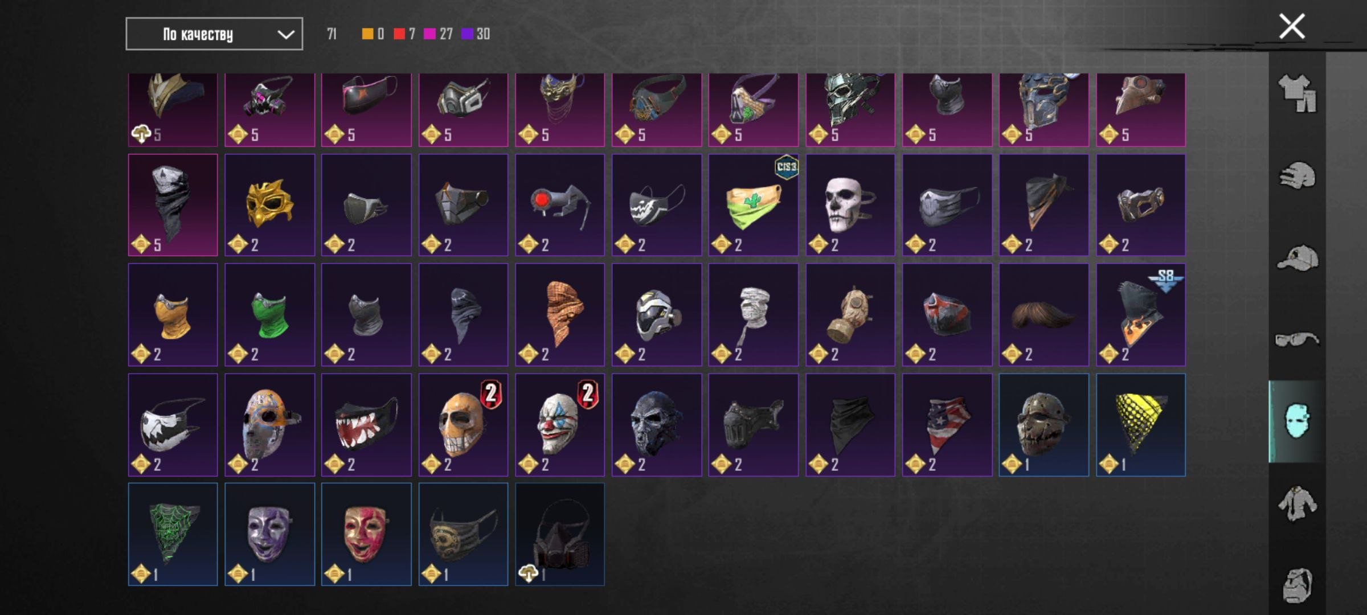The image size is (1367, 615).
Task: Select the face mask category icon
Action: pyautogui.click(x=1297, y=421)
